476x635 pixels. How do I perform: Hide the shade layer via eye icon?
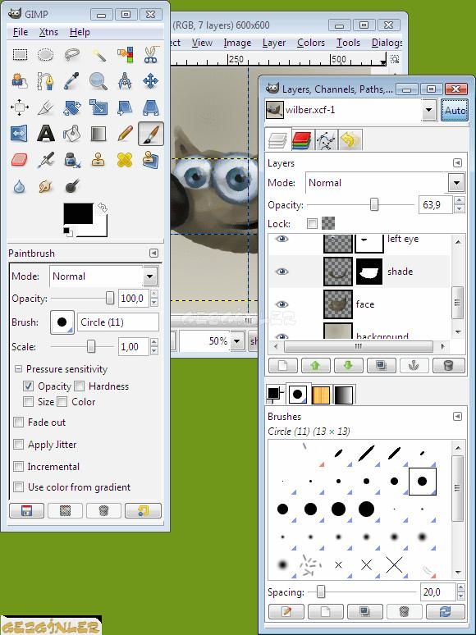282,272
